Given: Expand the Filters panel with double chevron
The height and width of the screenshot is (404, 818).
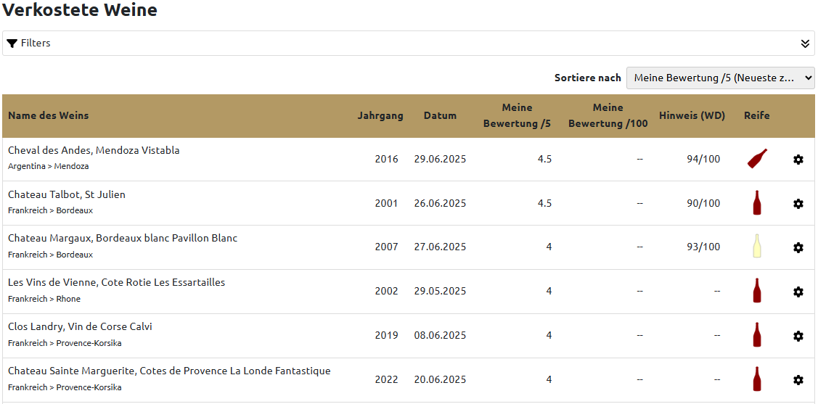Looking at the screenshot, I should (805, 44).
